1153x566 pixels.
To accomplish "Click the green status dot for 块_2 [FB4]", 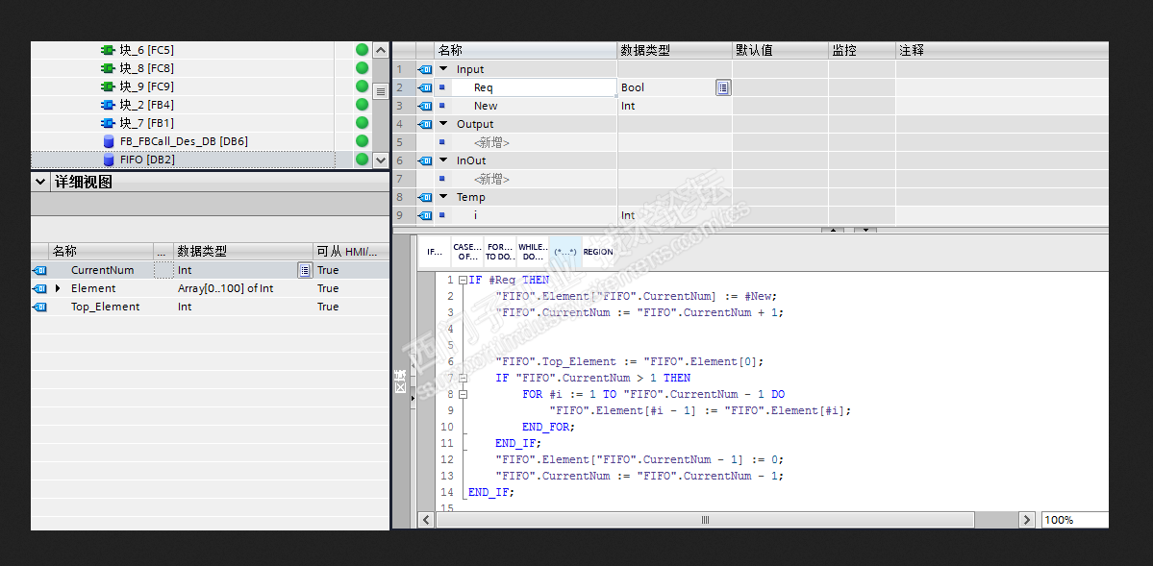I will (362, 105).
